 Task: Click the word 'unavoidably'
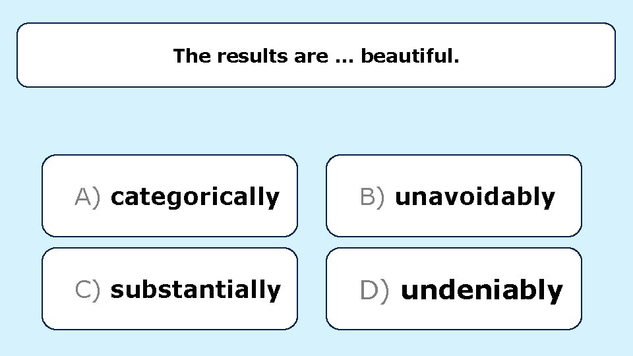click(x=475, y=197)
